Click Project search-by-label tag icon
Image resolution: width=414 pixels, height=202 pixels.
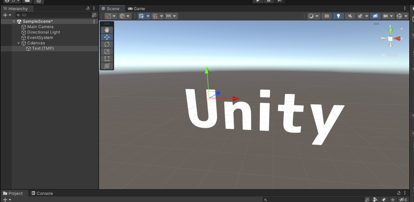click(x=384, y=200)
